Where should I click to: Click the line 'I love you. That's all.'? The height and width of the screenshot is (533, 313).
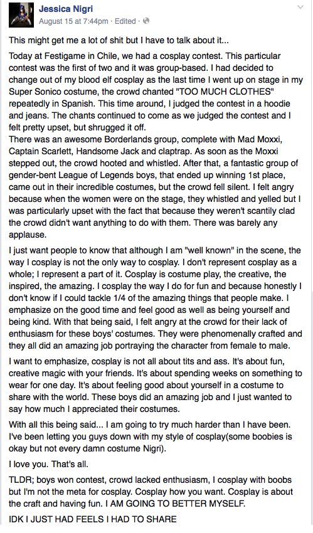48,464
